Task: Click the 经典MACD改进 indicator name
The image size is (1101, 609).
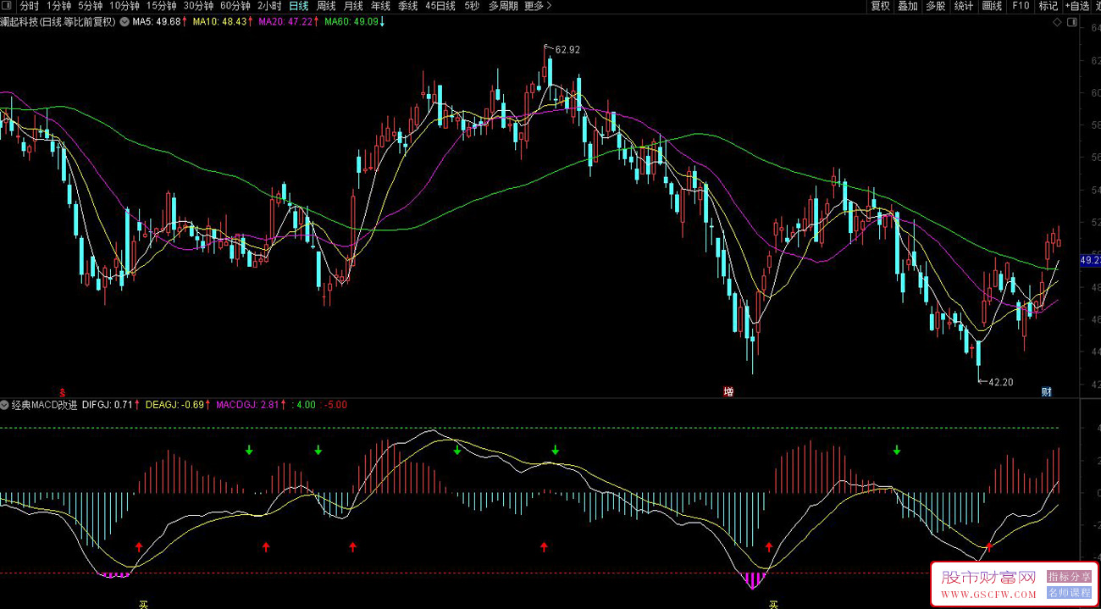Action: [x=44, y=405]
